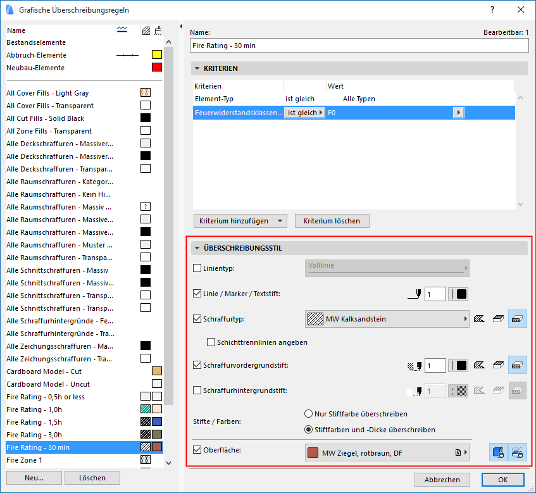This screenshot has width=536, height=493.
Task: Click Kriterium hinzufügen button
Action: 234,221
